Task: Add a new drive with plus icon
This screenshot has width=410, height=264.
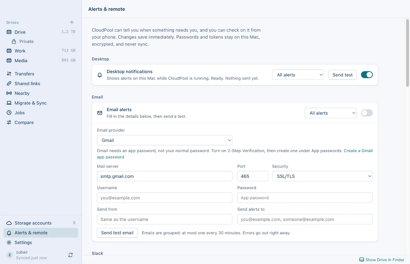Action: 72,22
